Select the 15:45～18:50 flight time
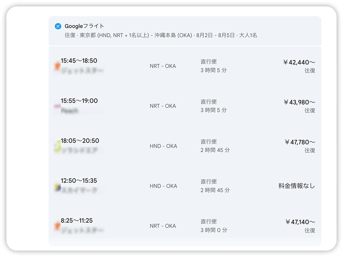Viewport: 343px width, 257px height. pos(79,60)
